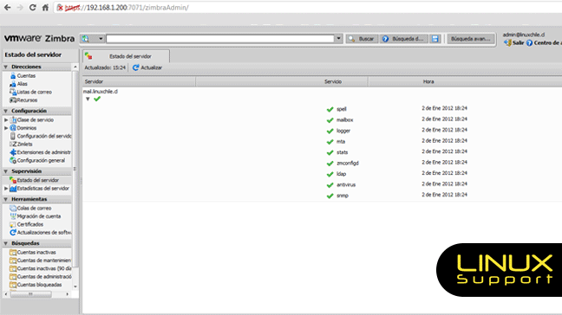Click inside the search text field
Viewport: 562px width, 315px height.
(220, 39)
